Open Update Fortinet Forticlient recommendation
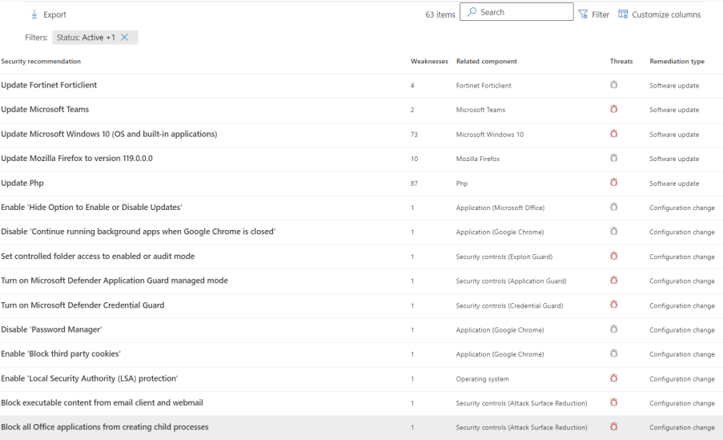The height and width of the screenshot is (440, 723). (49, 85)
